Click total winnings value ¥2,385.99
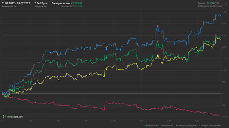This screenshot has width=229, height=128. coord(77,3)
